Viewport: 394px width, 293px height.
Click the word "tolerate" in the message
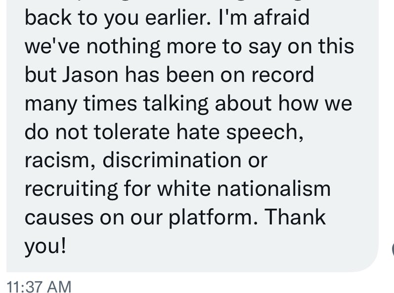(x=131, y=132)
